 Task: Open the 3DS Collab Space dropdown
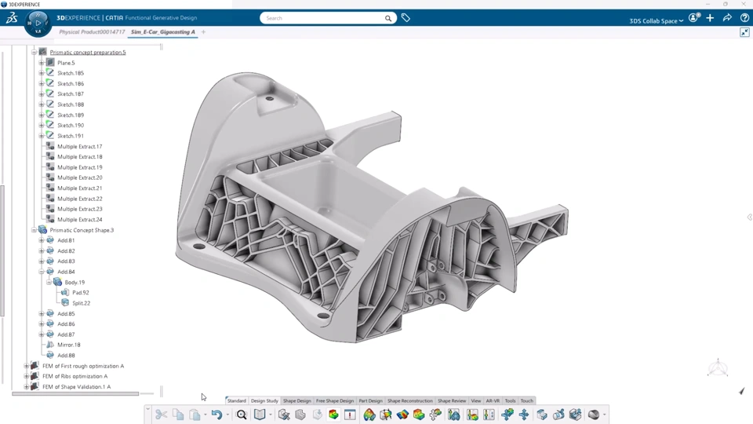tap(656, 20)
